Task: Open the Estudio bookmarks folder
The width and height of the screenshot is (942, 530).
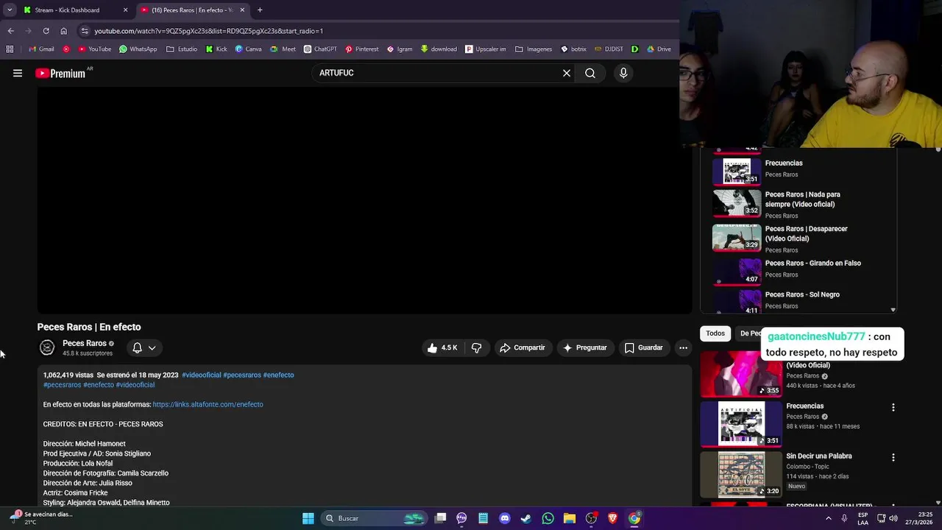Action: coord(182,49)
